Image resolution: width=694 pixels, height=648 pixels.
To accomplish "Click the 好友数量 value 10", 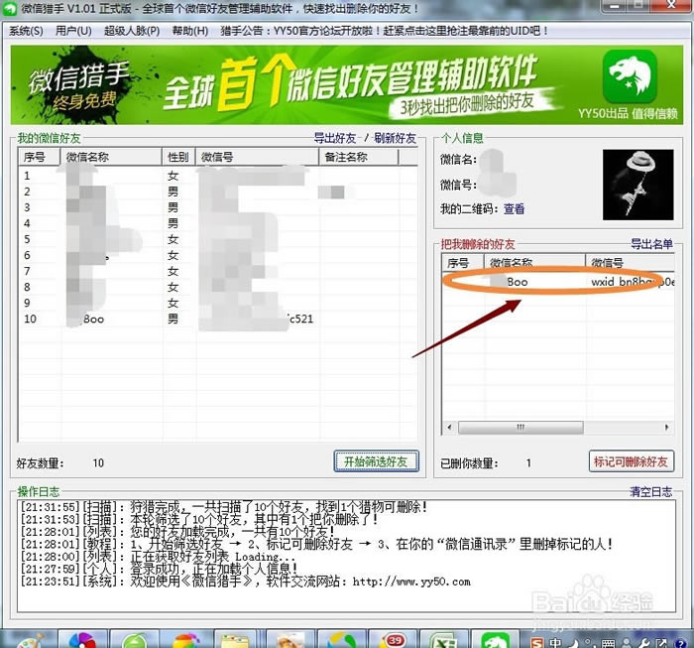I will (98, 463).
